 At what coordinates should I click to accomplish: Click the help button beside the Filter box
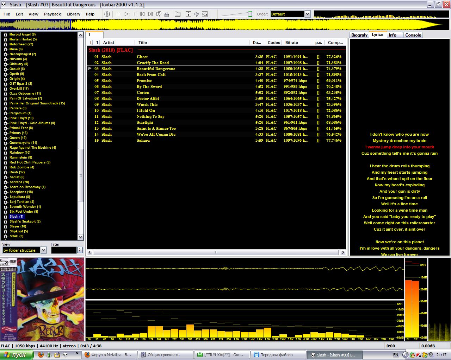click(80, 250)
